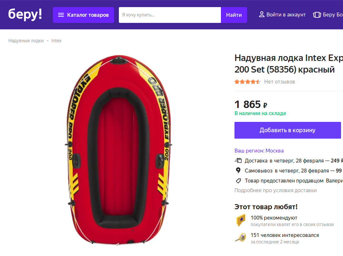Open Нет отзывов reviews link
This screenshot has width=343, height=256.
(279, 82)
